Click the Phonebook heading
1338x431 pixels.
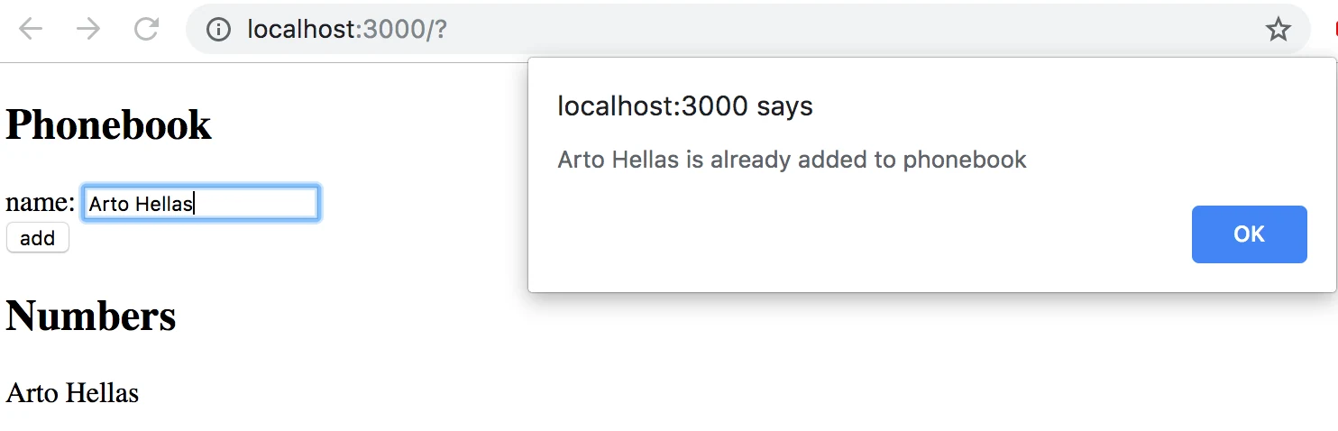tap(108, 124)
